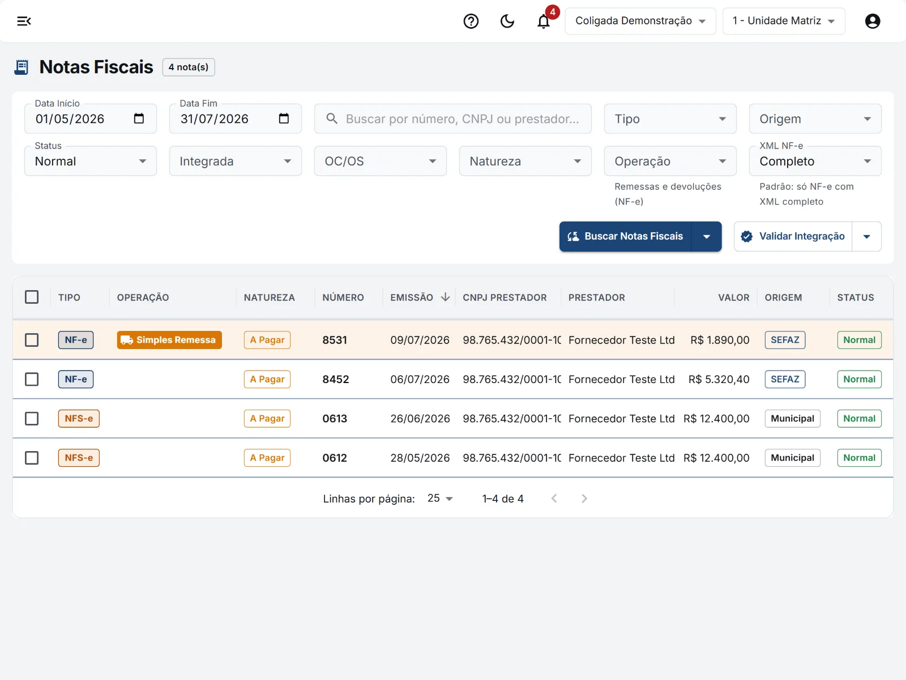Open the Coligada Demonstração dropdown
Screen dimensions: 906x680
[x=640, y=21]
